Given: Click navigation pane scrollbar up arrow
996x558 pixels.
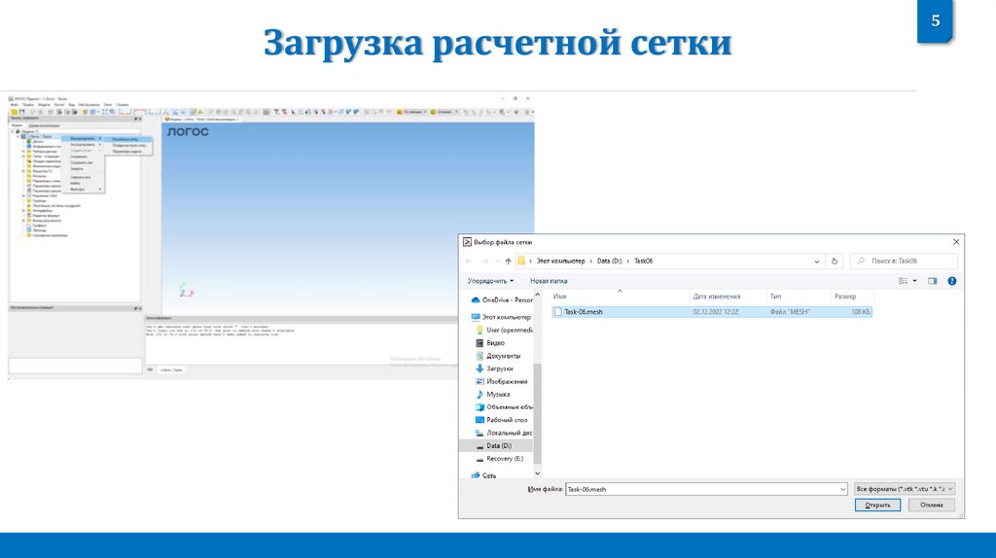Looking at the screenshot, I should [537, 296].
